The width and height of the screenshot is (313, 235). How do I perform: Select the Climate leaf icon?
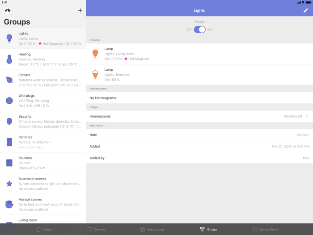[9, 80]
